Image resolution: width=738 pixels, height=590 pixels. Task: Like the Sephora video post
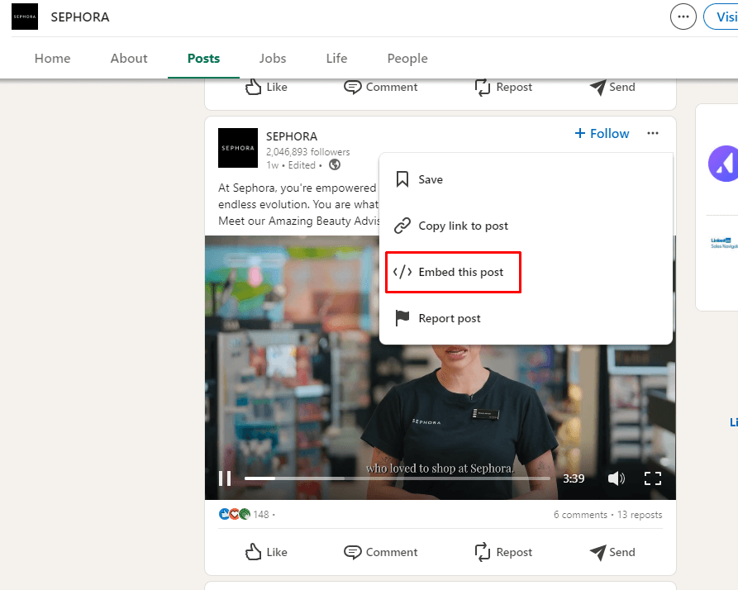point(267,552)
